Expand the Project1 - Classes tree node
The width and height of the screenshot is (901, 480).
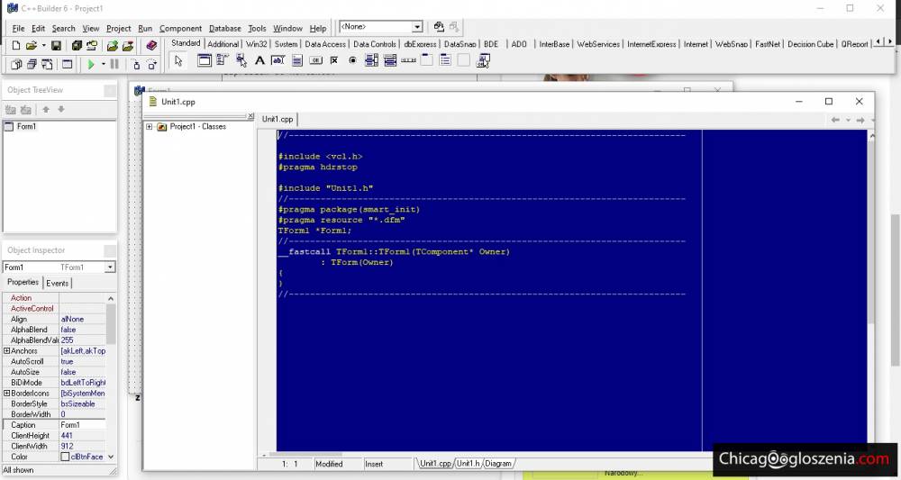149,127
